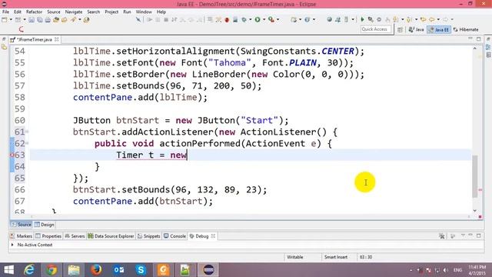Click the Resume debug toolbar icon
The height and width of the screenshot is (277, 492).
(149, 19)
